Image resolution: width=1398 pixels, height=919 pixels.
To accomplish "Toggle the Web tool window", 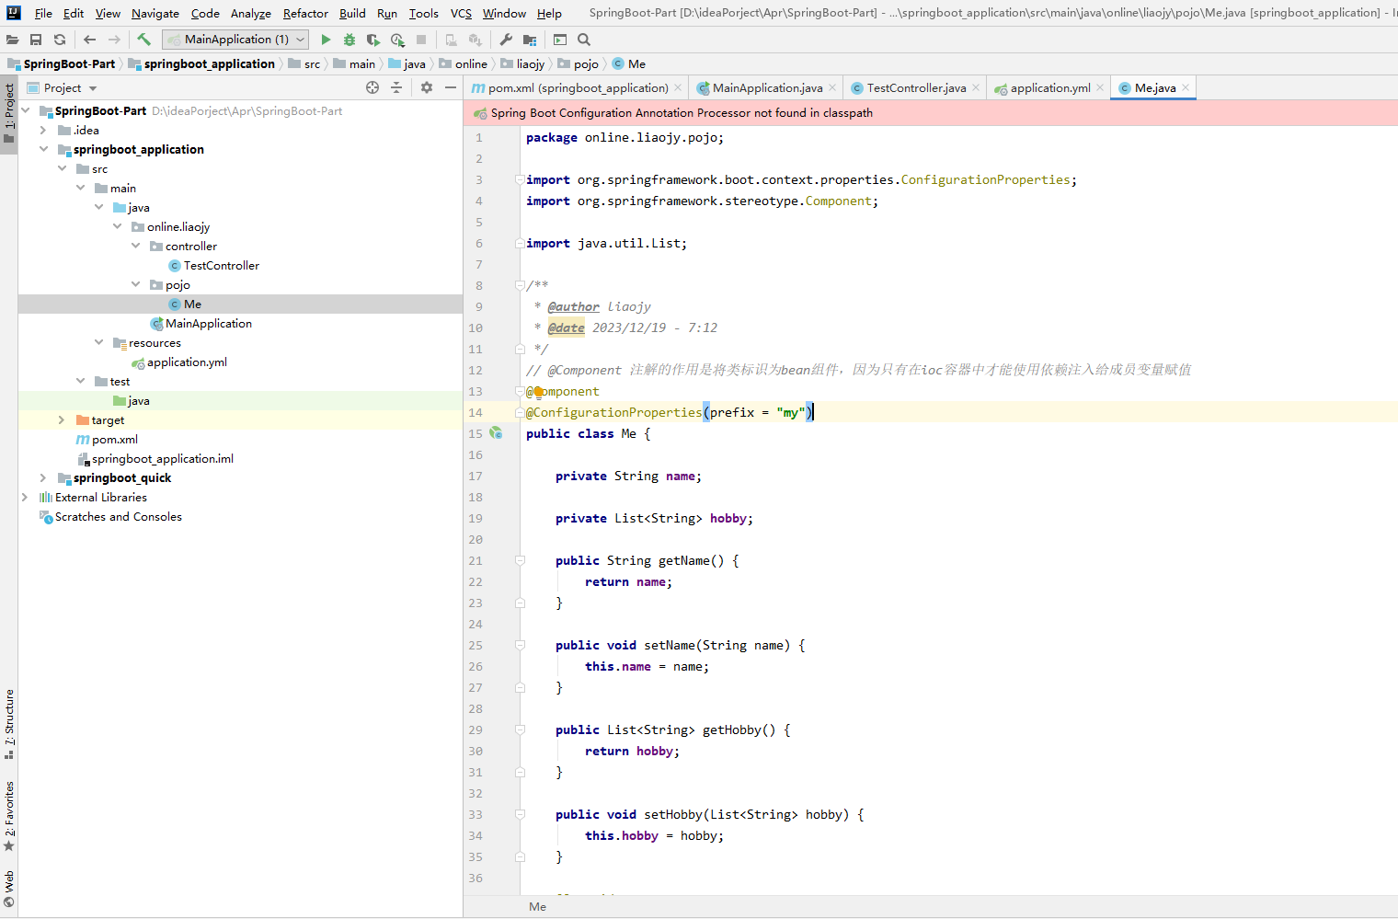I will coord(9,888).
